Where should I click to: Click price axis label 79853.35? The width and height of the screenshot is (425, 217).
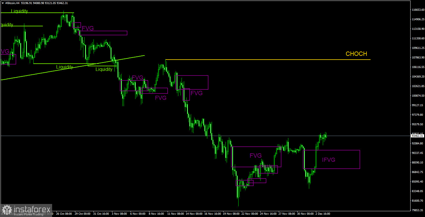pos(418,210)
